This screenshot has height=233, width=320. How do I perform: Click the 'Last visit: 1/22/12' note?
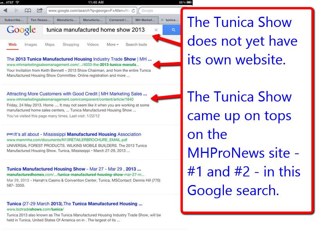pos(84,116)
